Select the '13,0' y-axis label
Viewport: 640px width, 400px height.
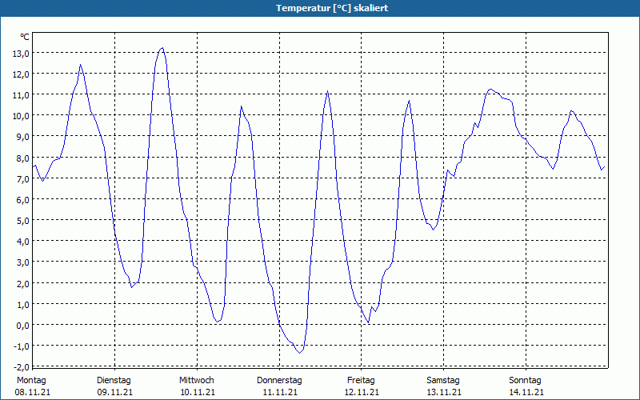coord(21,54)
